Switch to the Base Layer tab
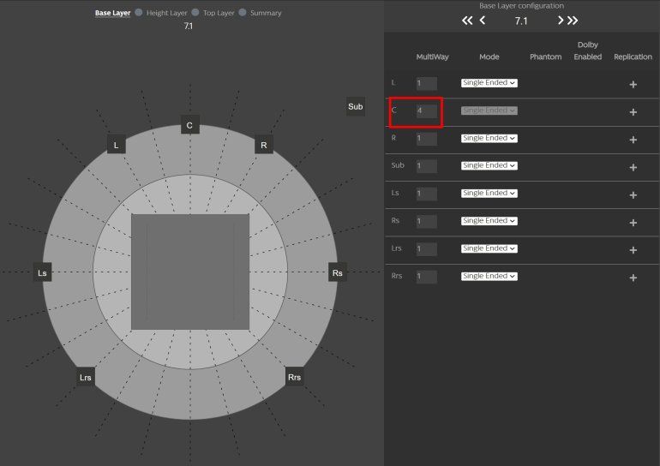The image size is (660, 466). click(x=112, y=13)
